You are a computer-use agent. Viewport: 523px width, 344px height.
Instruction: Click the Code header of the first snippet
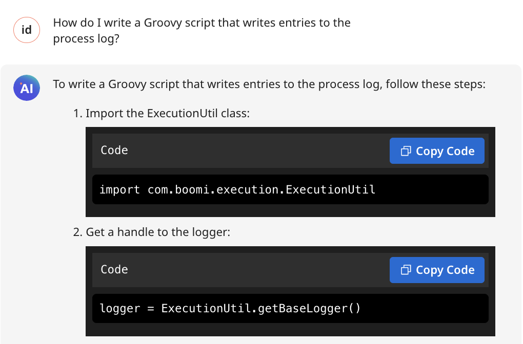pyautogui.click(x=114, y=150)
